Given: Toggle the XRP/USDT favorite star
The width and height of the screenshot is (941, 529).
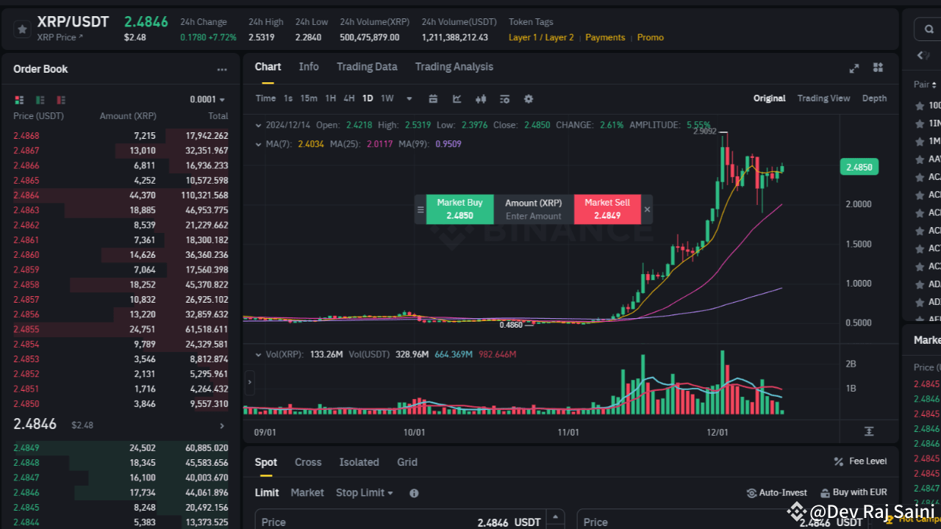Looking at the screenshot, I should click(x=22, y=29).
